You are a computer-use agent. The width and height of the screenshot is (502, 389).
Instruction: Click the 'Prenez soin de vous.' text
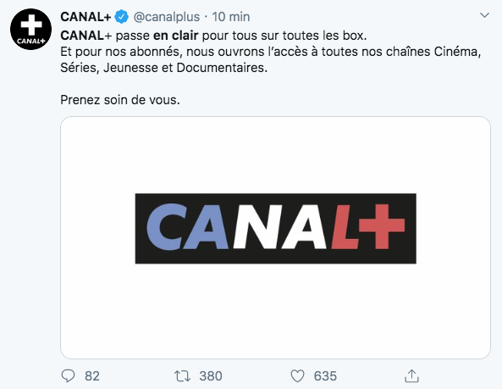120,100
